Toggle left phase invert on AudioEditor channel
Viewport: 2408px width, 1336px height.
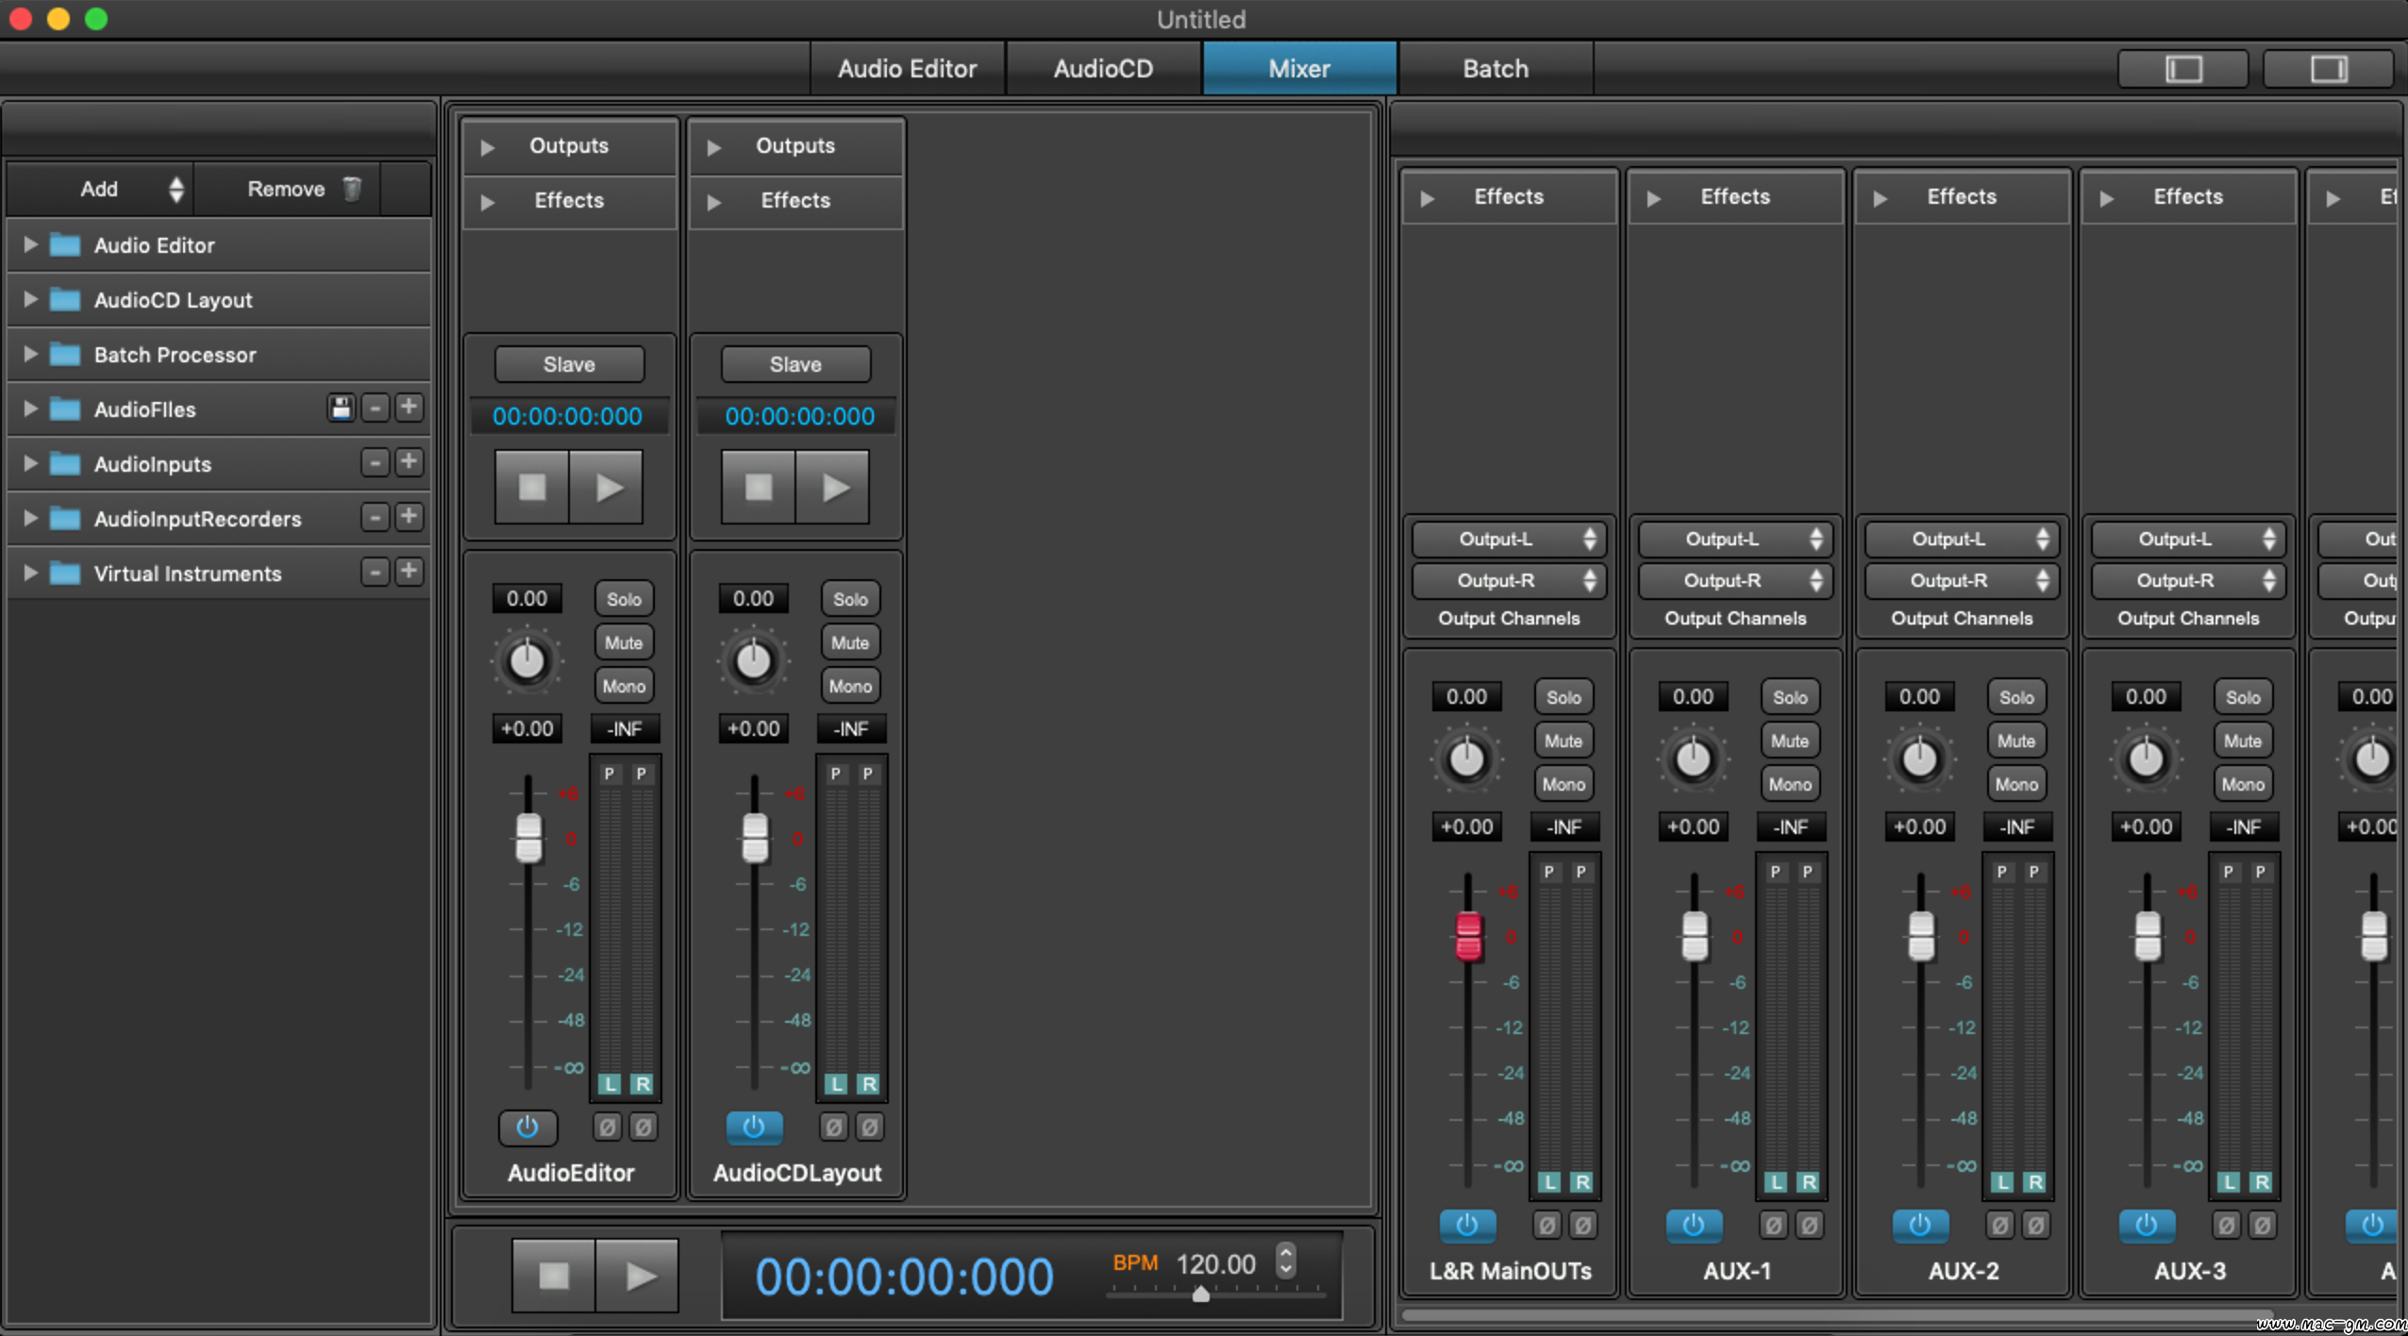coord(608,1127)
